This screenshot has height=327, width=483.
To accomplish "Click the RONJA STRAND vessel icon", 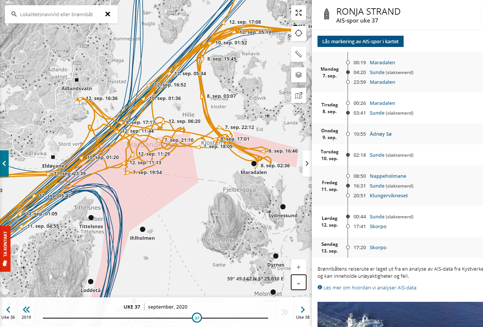I will 327,14.
